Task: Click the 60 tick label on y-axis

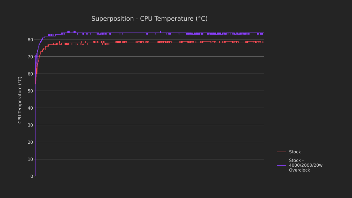Action: point(30,74)
